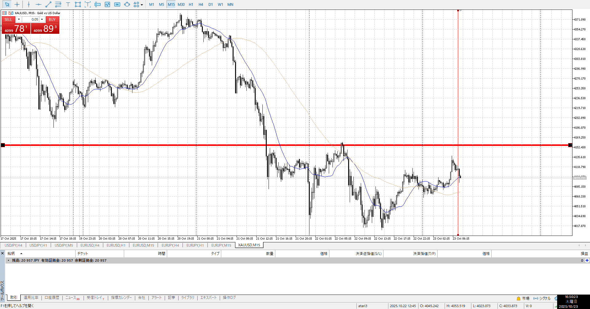590x309 pixels.
Task: Enable the D1 daily timeframe
Action: (210, 4)
